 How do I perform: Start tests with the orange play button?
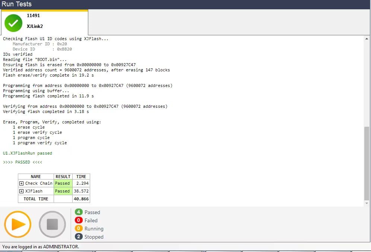coord(18,224)
